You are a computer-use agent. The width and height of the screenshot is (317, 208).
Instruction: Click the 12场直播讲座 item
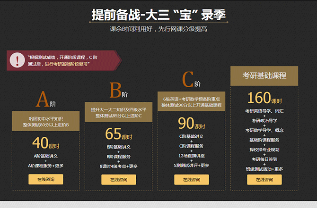(x=191, y=156)
